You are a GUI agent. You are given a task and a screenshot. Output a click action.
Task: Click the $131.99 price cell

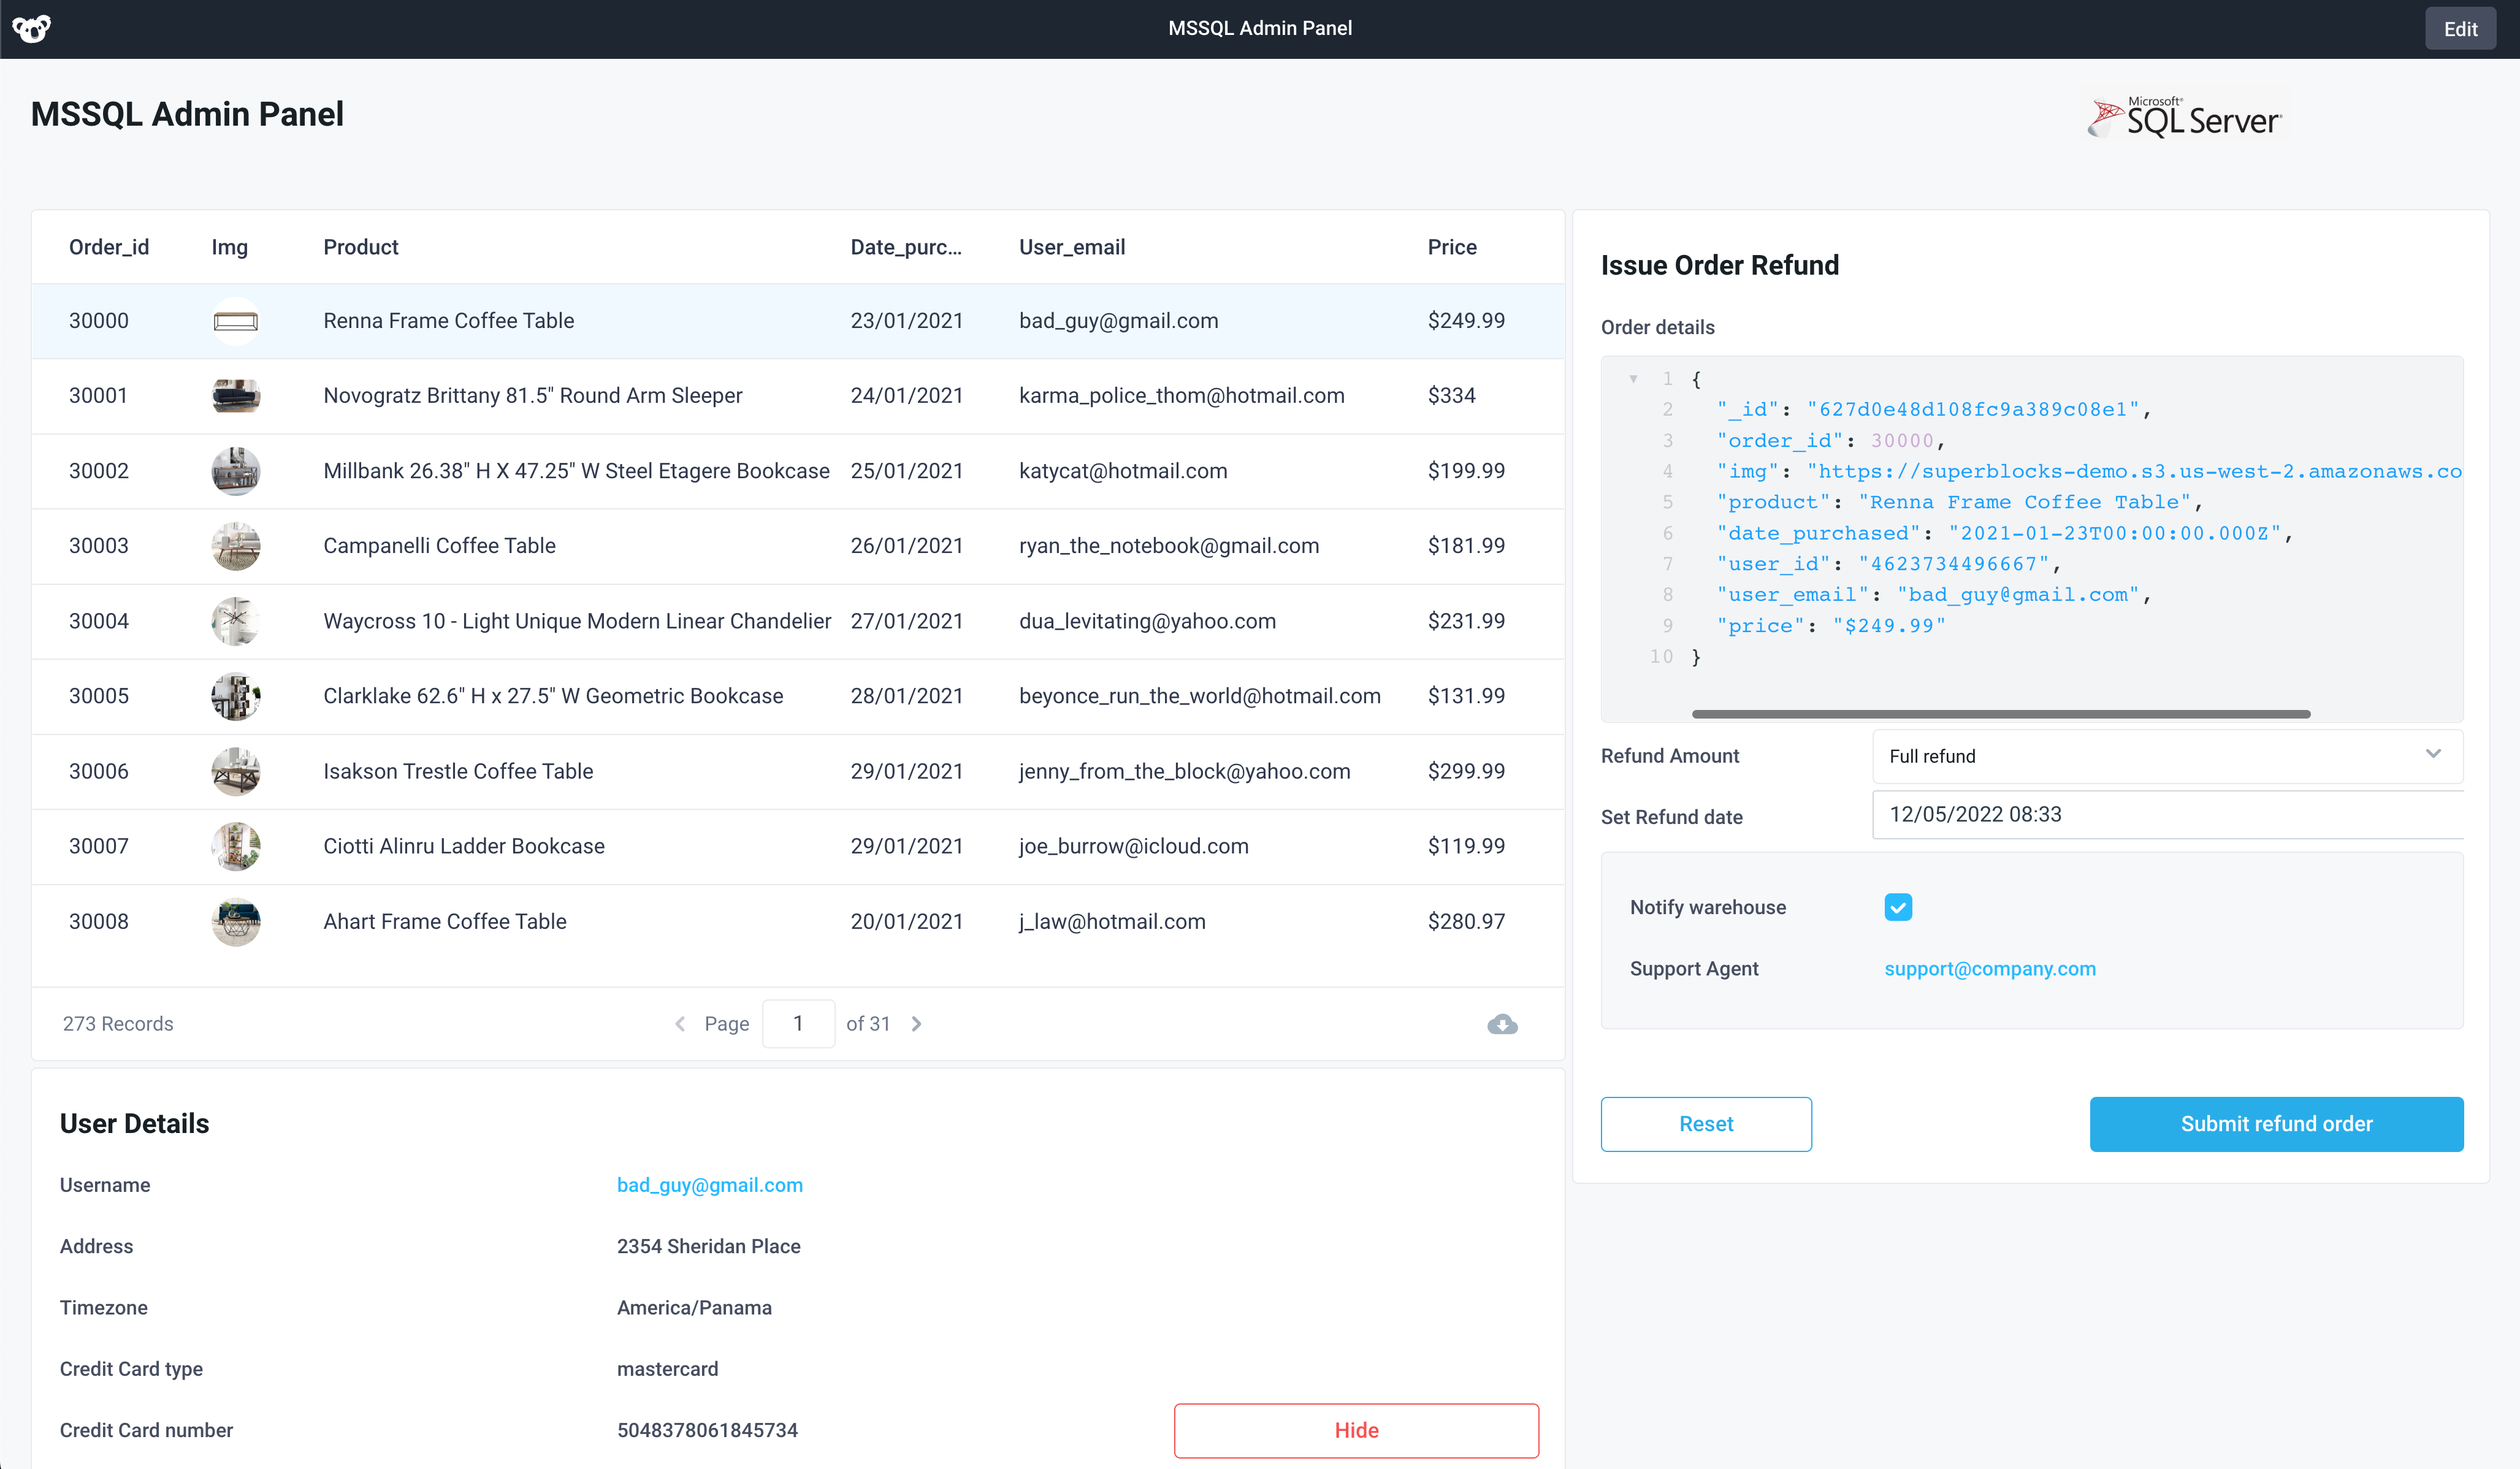point(1466,696)
